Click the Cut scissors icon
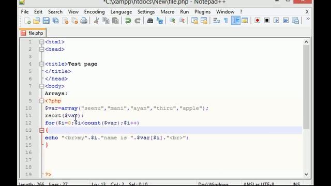 (x=96, y=21)
